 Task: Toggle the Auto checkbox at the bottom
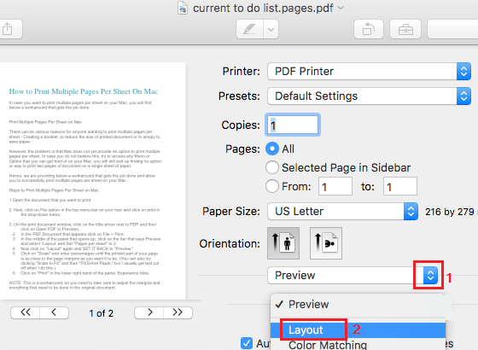[247, 343]
